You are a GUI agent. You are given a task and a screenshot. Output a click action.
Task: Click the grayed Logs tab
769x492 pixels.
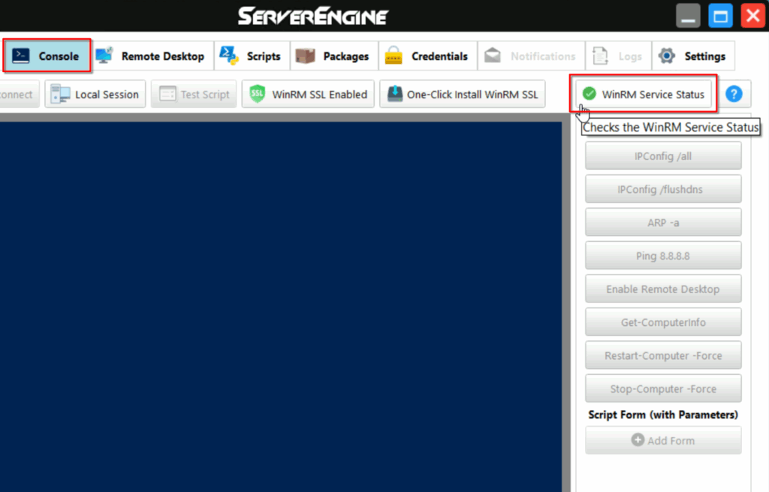point(619,56)
